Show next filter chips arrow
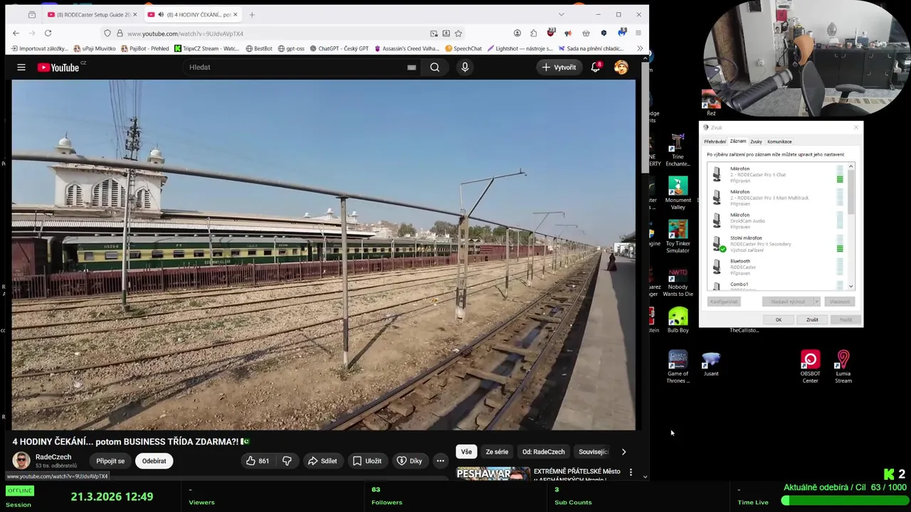Viewport: 911px width, 512px height. tap(623, 452)
